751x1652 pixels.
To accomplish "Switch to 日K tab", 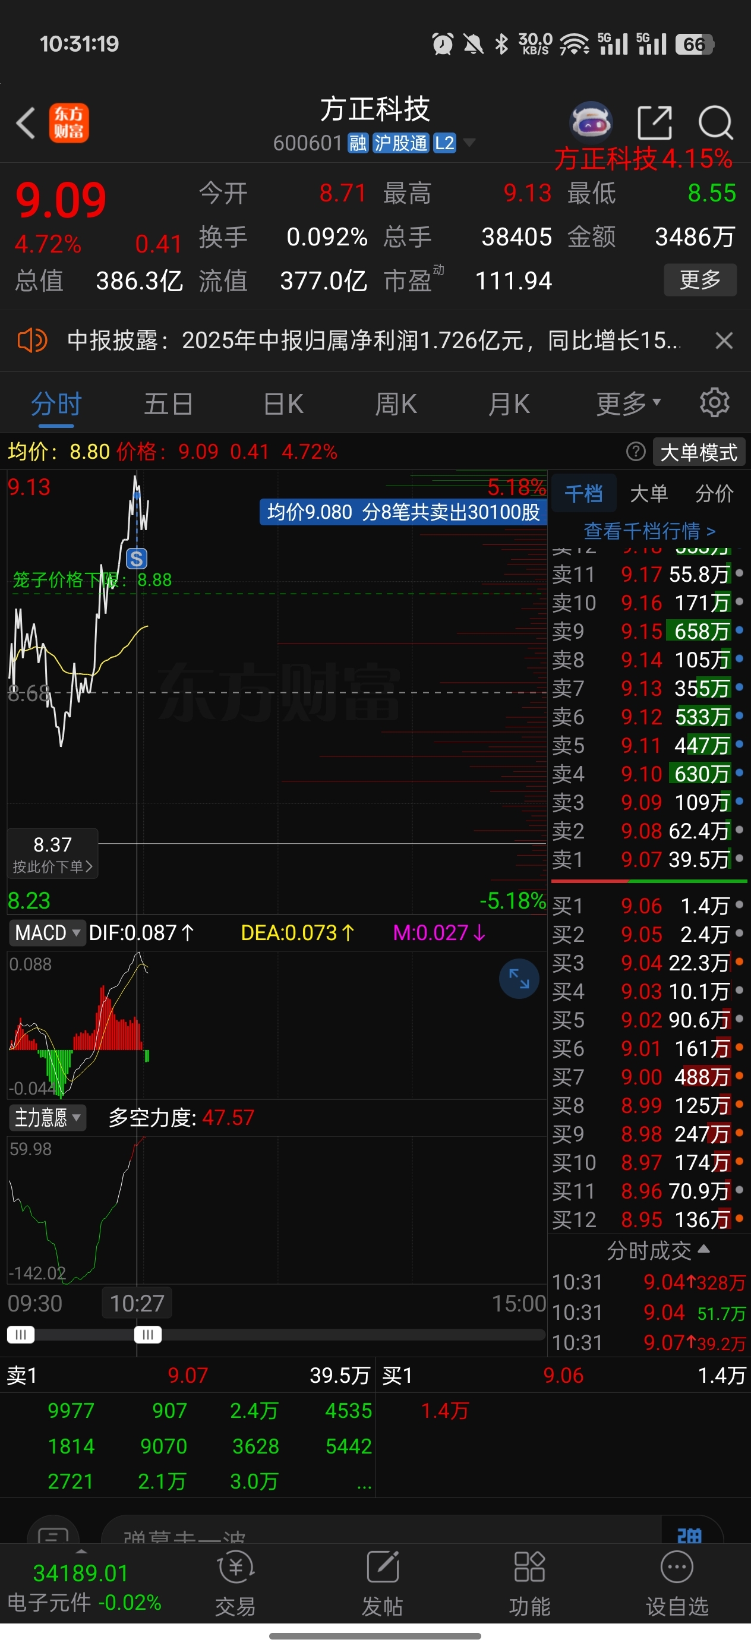I will point(283,404).
